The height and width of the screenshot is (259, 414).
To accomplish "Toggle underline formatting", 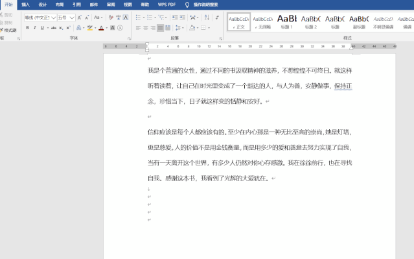I will point(42,28).
